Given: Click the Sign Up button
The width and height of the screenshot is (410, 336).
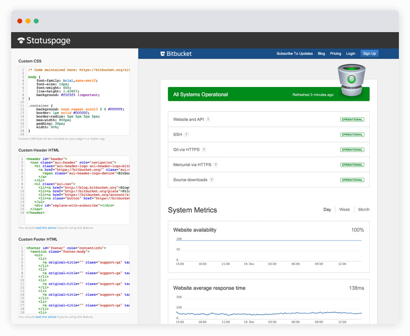Looking at the screenshot, I should click(369, 53).
